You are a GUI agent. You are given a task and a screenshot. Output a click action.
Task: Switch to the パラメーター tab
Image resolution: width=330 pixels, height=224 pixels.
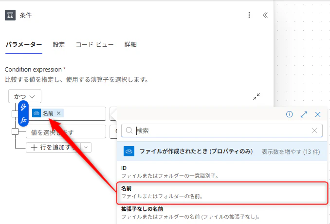tap(24, 44)
